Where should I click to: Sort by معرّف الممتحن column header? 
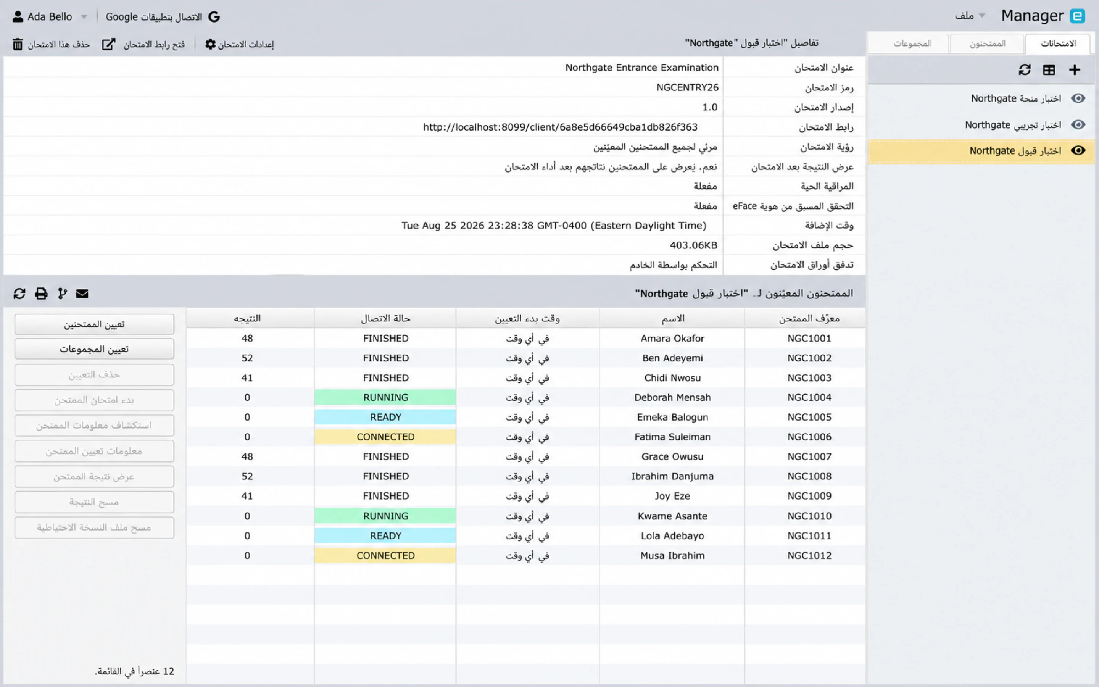[805, 319]
